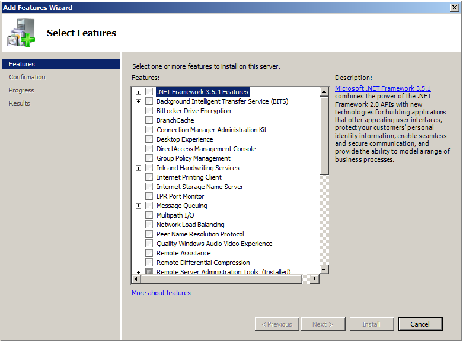Screen dimensions: 463x342
Task: Expand Remote Server Administration Tools node
Action: click(138, 272)
